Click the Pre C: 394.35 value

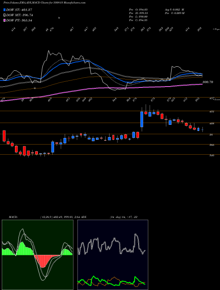(138, 20)
